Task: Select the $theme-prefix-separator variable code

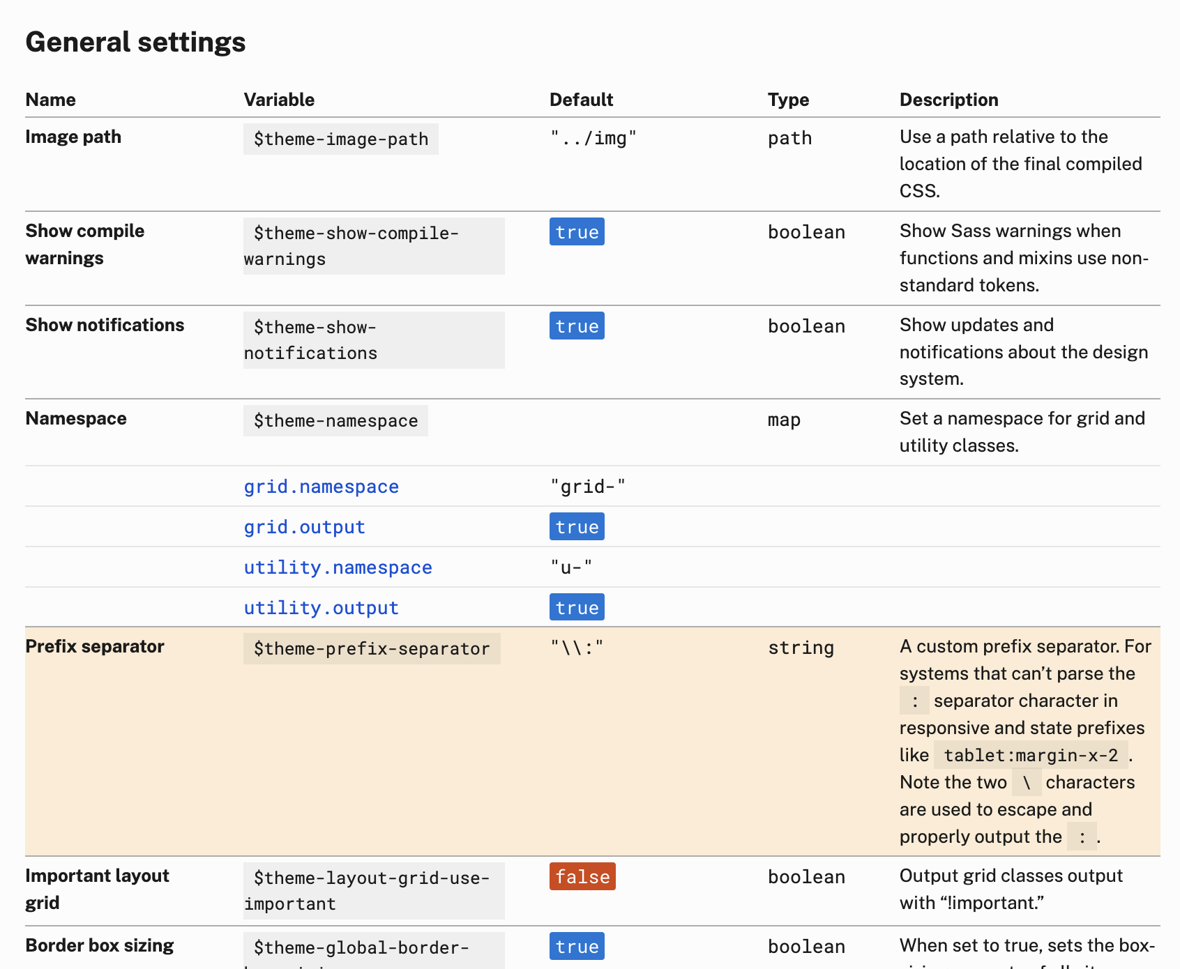Action: [371, 649]
